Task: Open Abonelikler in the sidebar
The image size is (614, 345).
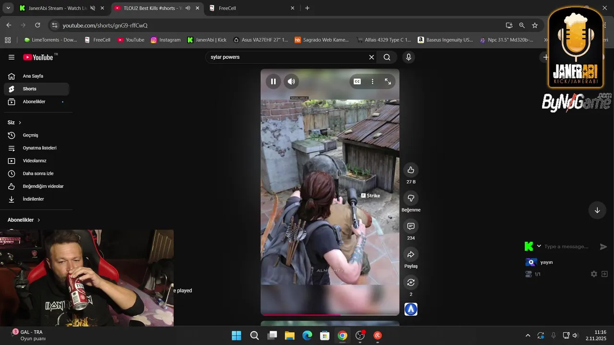Action: [36, 102]
